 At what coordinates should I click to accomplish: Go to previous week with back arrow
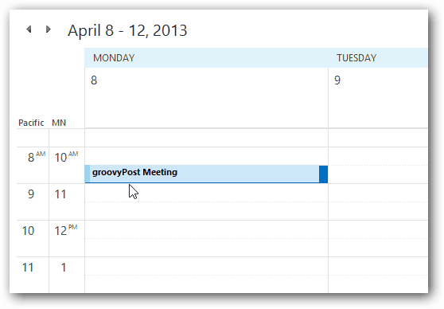click(29, 29)
